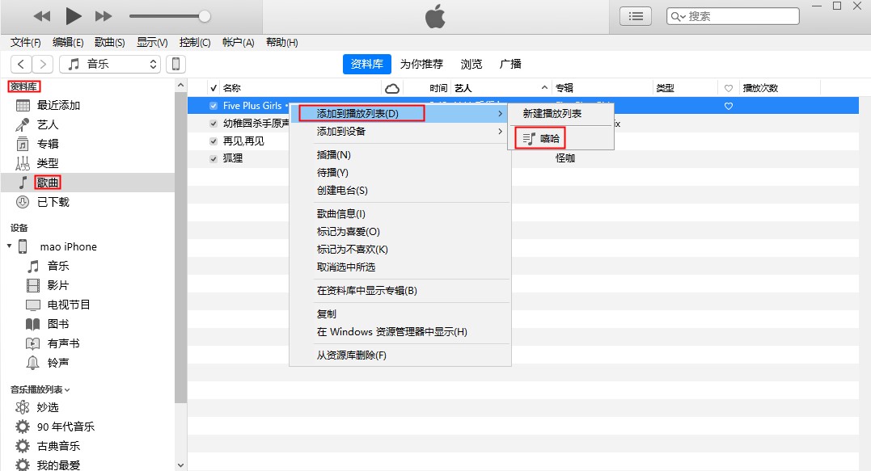Click the checkmark column header
This screenshot has height=471, width=871.
coord(214,88)
